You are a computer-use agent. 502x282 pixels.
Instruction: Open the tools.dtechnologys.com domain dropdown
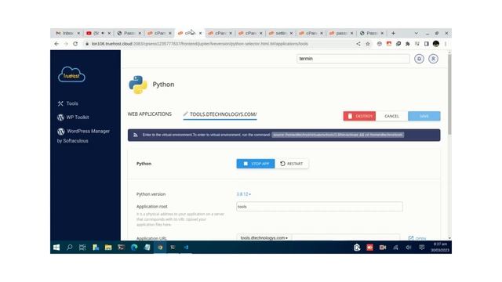tap(264, 238)
